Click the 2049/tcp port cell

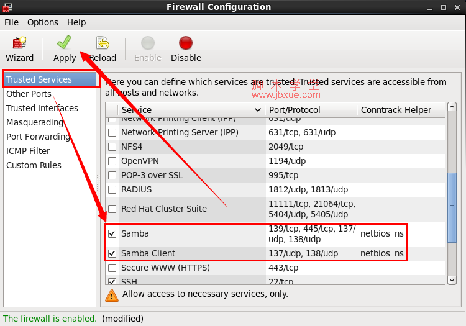tap(286, 147)
